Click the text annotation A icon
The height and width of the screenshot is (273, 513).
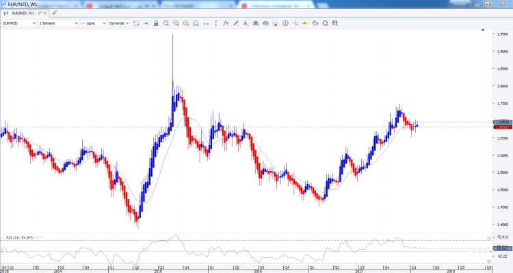[246, 23]
